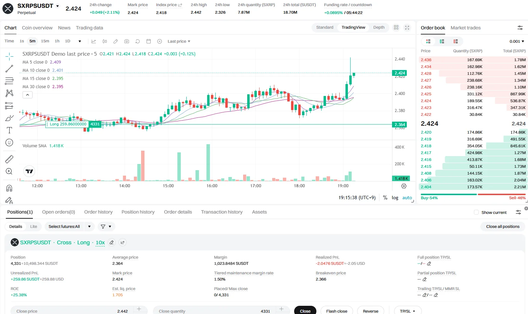Open the Last price dropdown
Image resolution: width=528 pixels, height=314 pixels.
tap(179, 41)
